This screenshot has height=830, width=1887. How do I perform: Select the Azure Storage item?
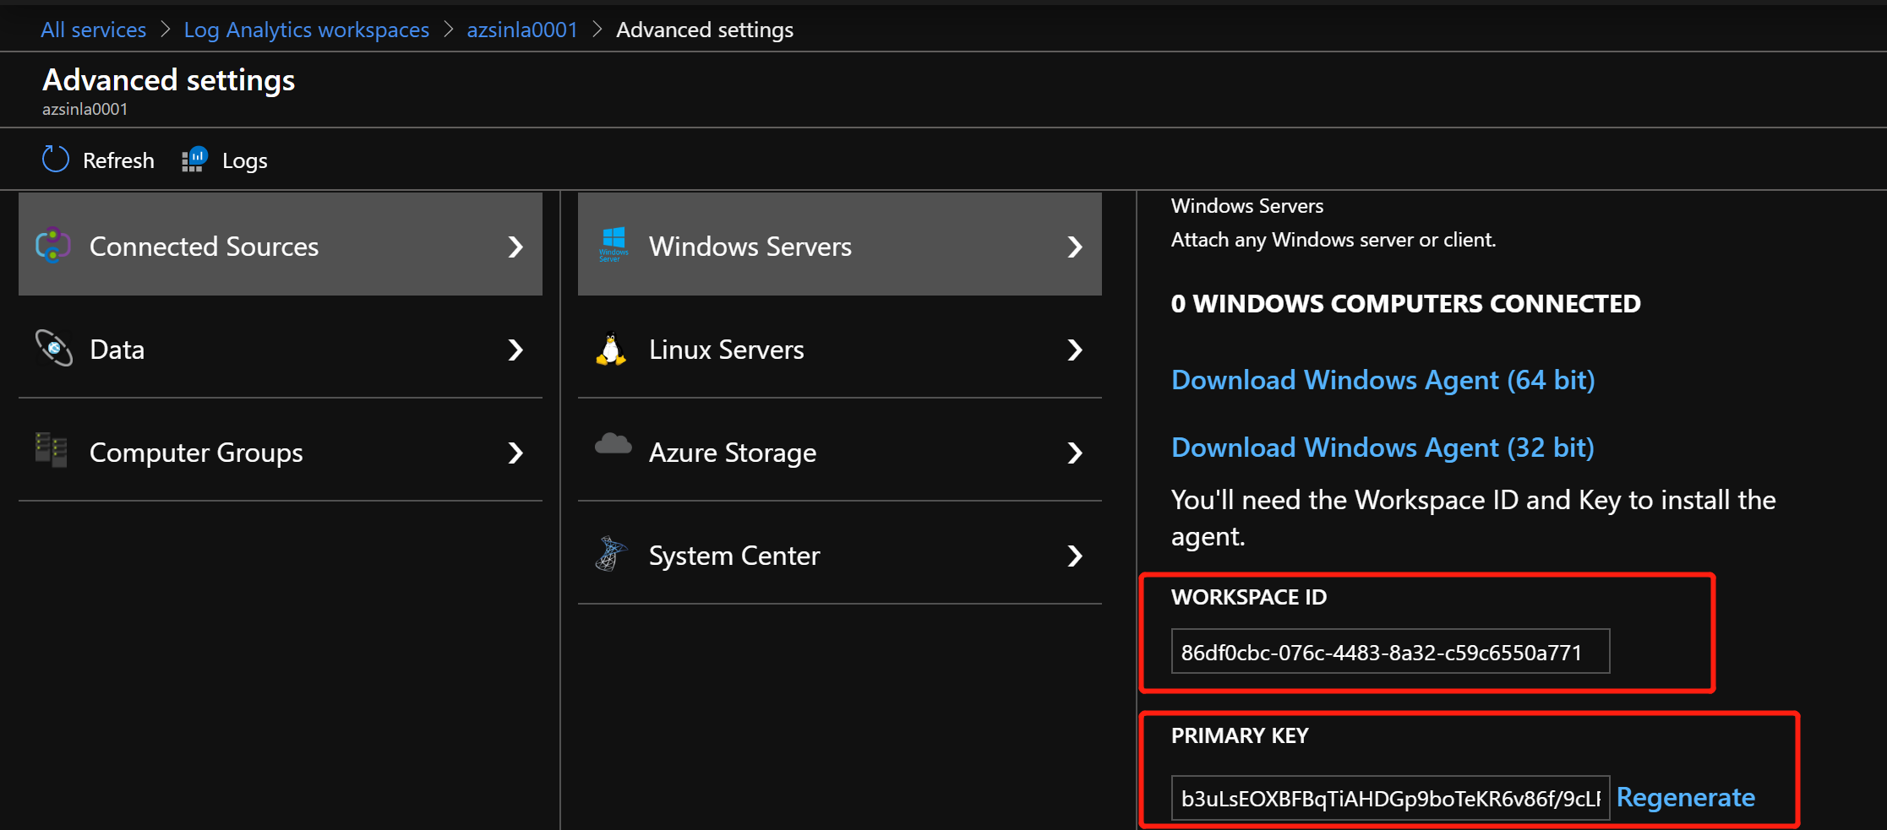[x=840, y=451]
